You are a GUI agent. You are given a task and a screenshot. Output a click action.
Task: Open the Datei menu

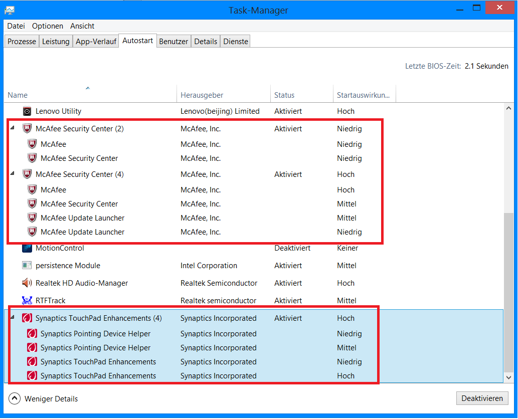click(16, 26)
